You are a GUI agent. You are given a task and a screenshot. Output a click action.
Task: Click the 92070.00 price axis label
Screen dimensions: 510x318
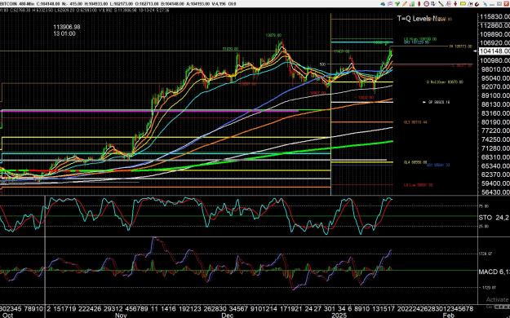coord(495,86)
